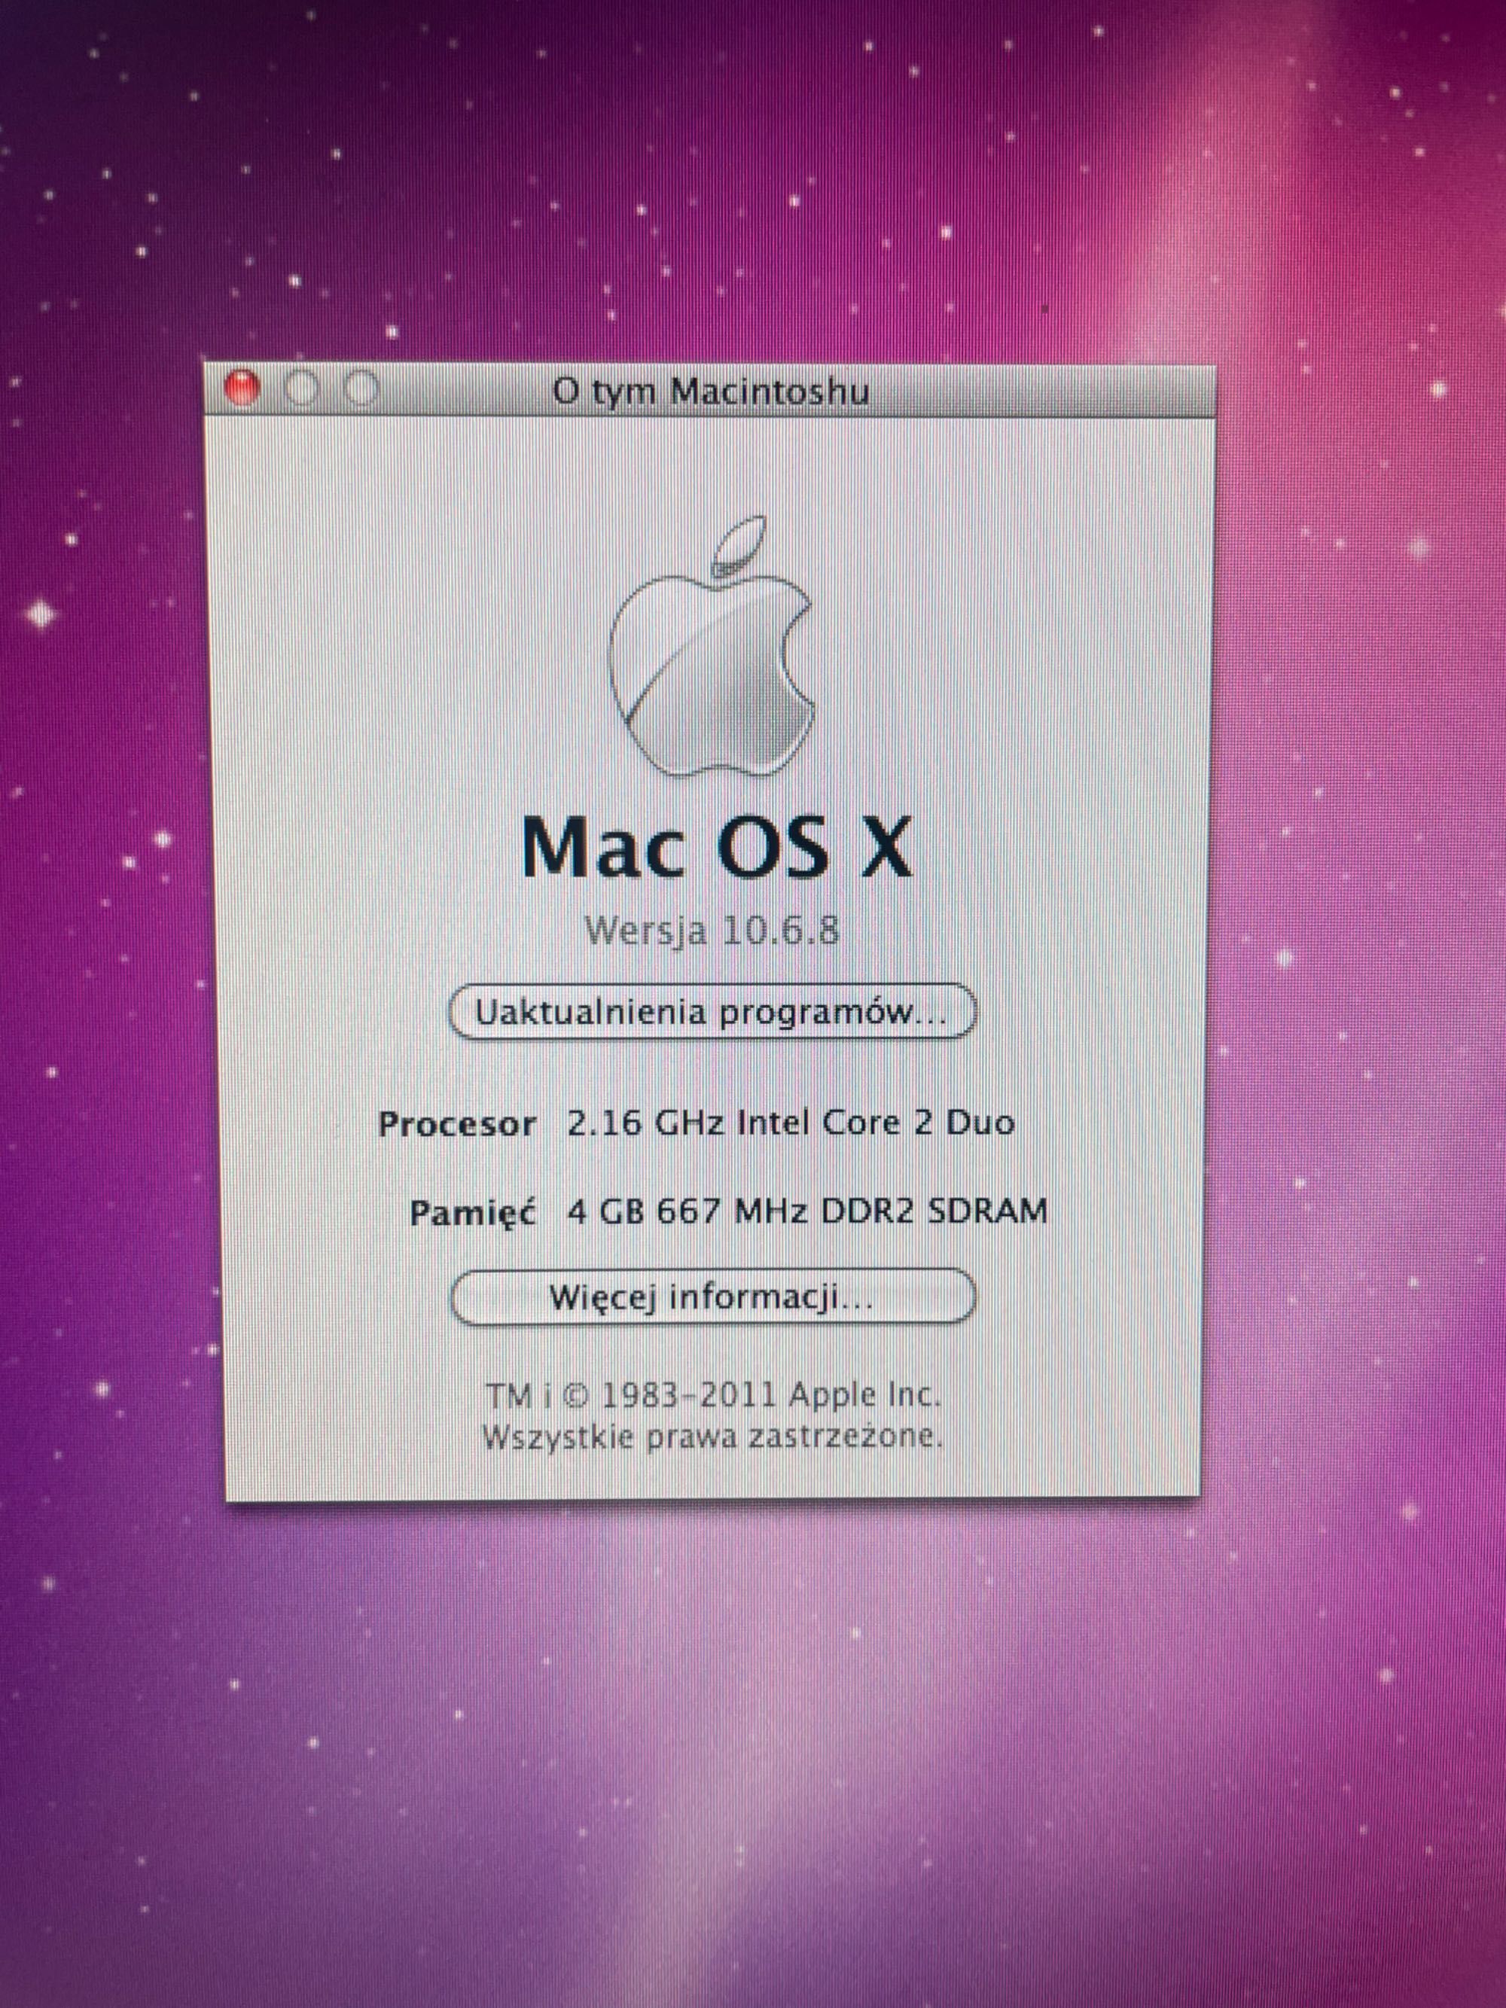This screenshot has width=1506, height=2008.
Task: Click the Wersja 10.6.8 version text
Action: (x=712, y=931)
